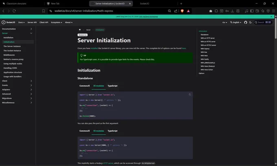Image resolution: width=277 pixels, height=166 pixels.
Task: Expand the Adapters sidebar category
Action: click(31, 90)
